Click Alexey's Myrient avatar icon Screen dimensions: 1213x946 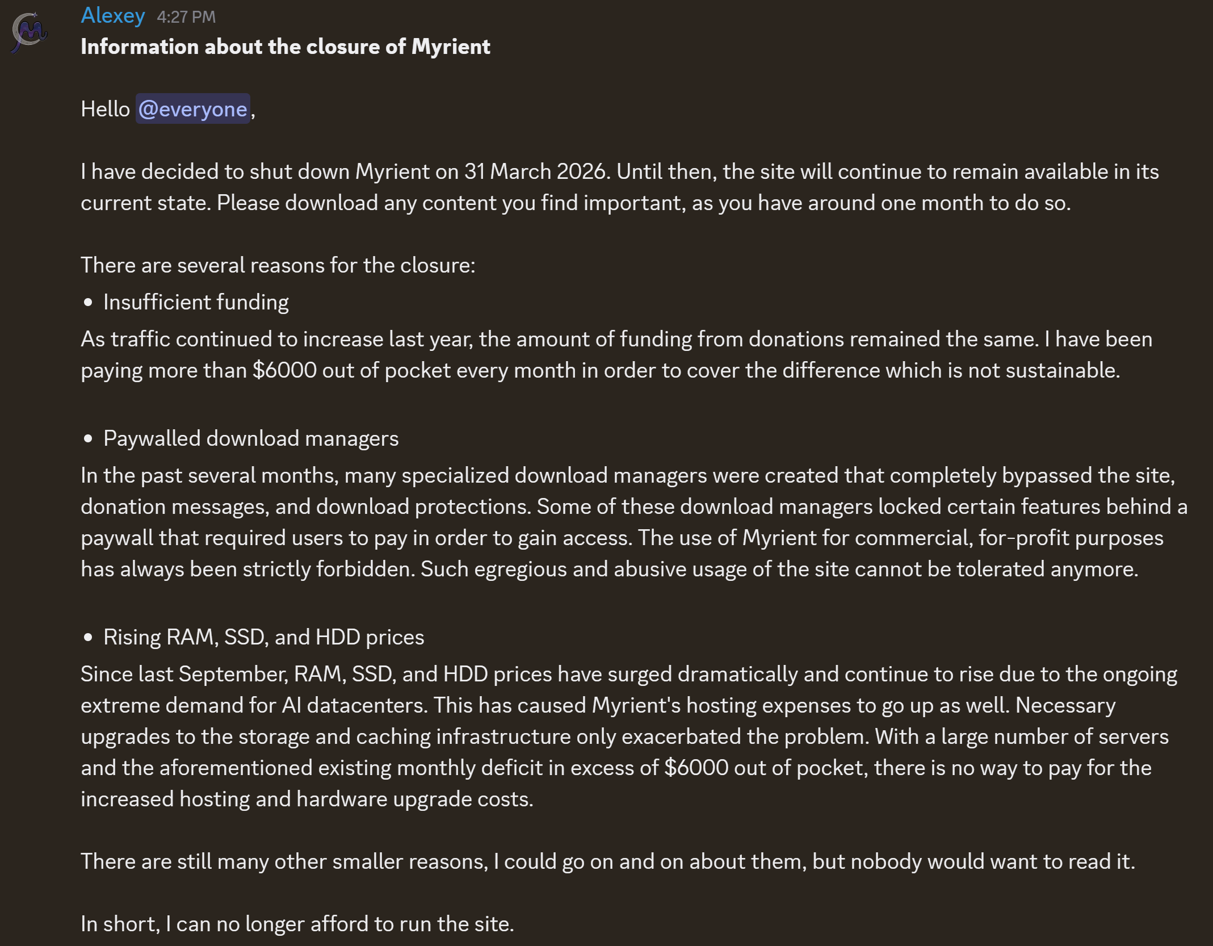[x=30, y=32]
